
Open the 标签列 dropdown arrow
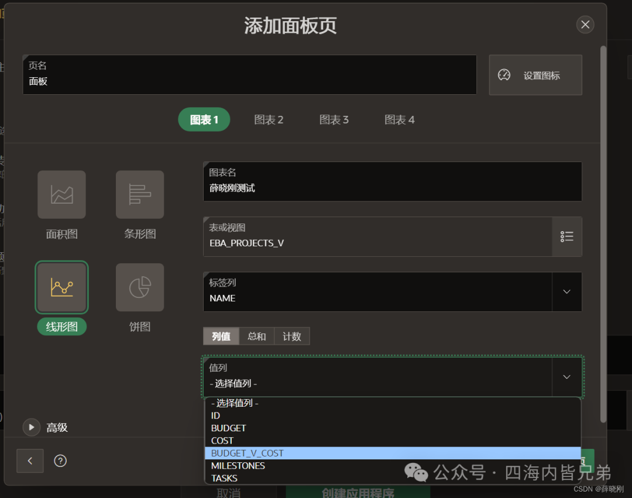point(566,291)
